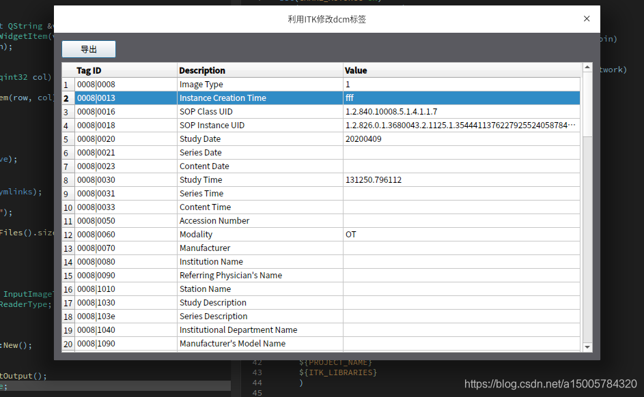644x397 pixels.
Task: Select the Series Description cell
Action: (260, 317)
